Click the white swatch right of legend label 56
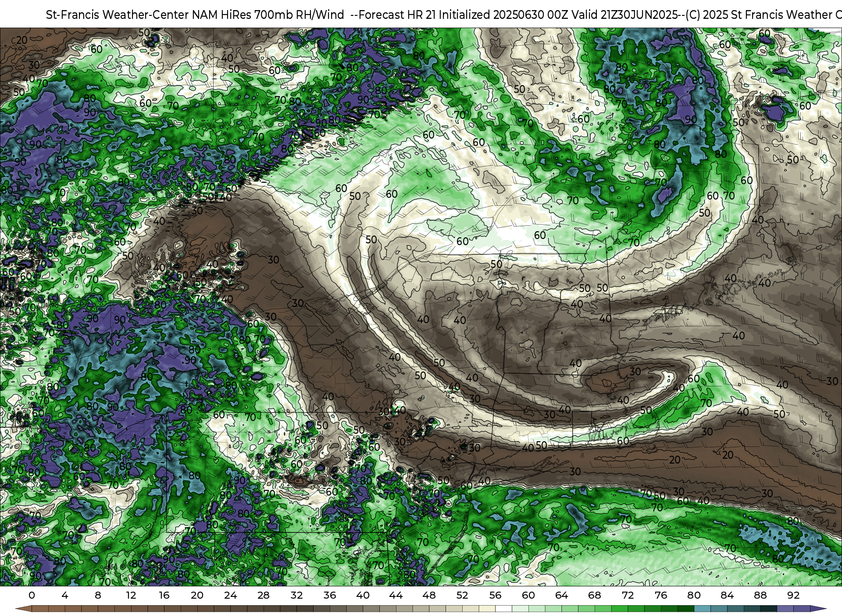 tap(503, 609)
